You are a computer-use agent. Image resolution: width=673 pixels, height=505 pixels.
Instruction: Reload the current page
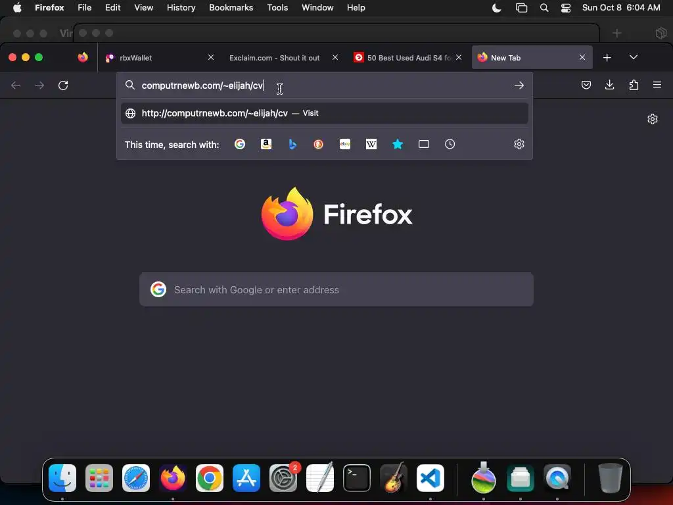63,85
